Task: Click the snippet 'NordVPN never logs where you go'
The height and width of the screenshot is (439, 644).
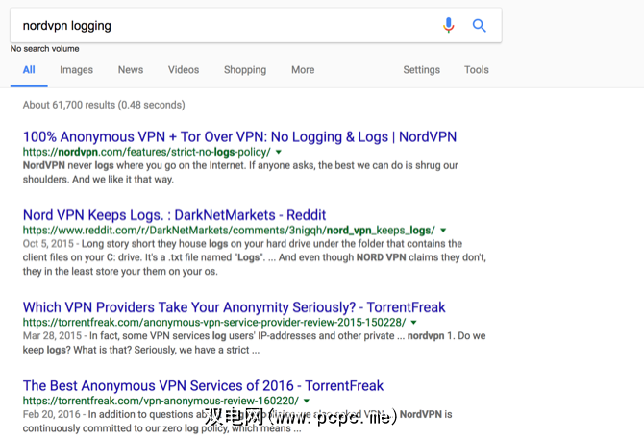Action: point(240,172)
